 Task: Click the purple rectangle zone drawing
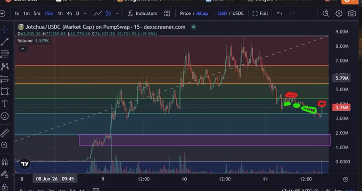[205, 140]
